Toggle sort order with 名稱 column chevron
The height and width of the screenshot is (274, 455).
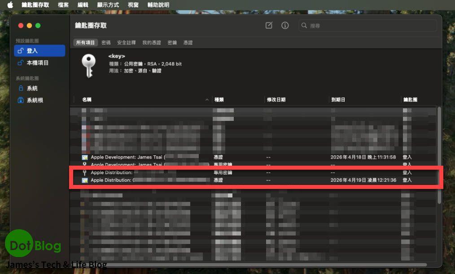pyautogui.click(x=207, y=100)
